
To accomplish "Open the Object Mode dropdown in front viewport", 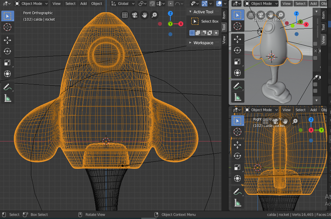I will (31, 4).
